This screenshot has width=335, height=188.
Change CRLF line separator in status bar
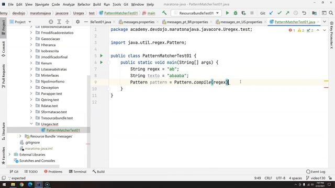(268, 178)
